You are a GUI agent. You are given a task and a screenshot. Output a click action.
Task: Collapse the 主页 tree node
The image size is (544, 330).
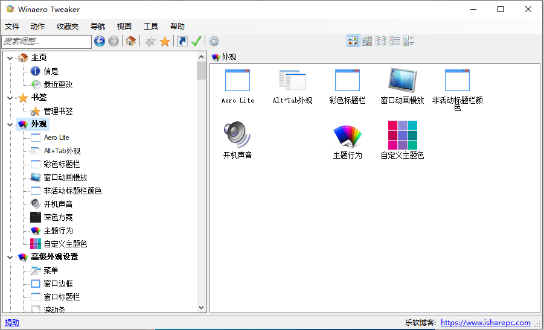10,58
